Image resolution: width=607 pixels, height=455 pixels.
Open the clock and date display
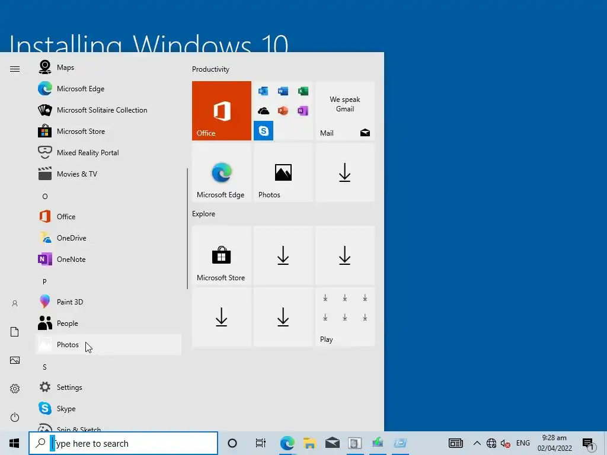click(554, 443)
